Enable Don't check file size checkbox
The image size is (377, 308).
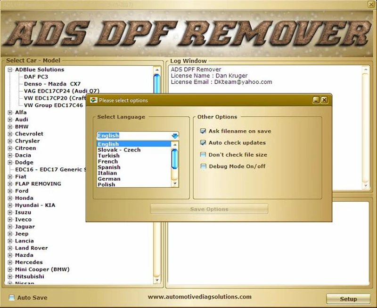pyautogui.click(x=203, y=155)
